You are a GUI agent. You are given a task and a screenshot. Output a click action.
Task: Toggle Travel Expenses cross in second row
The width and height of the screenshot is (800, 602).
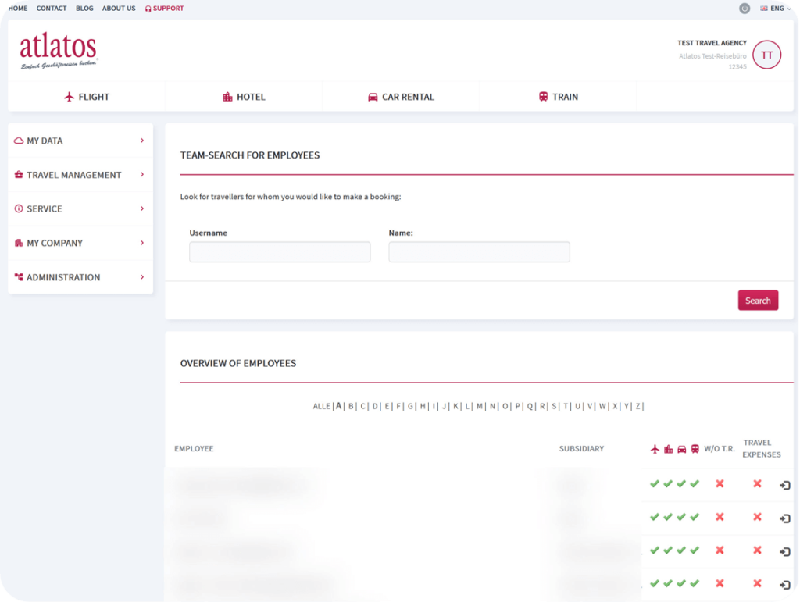[x=757, y=517]
